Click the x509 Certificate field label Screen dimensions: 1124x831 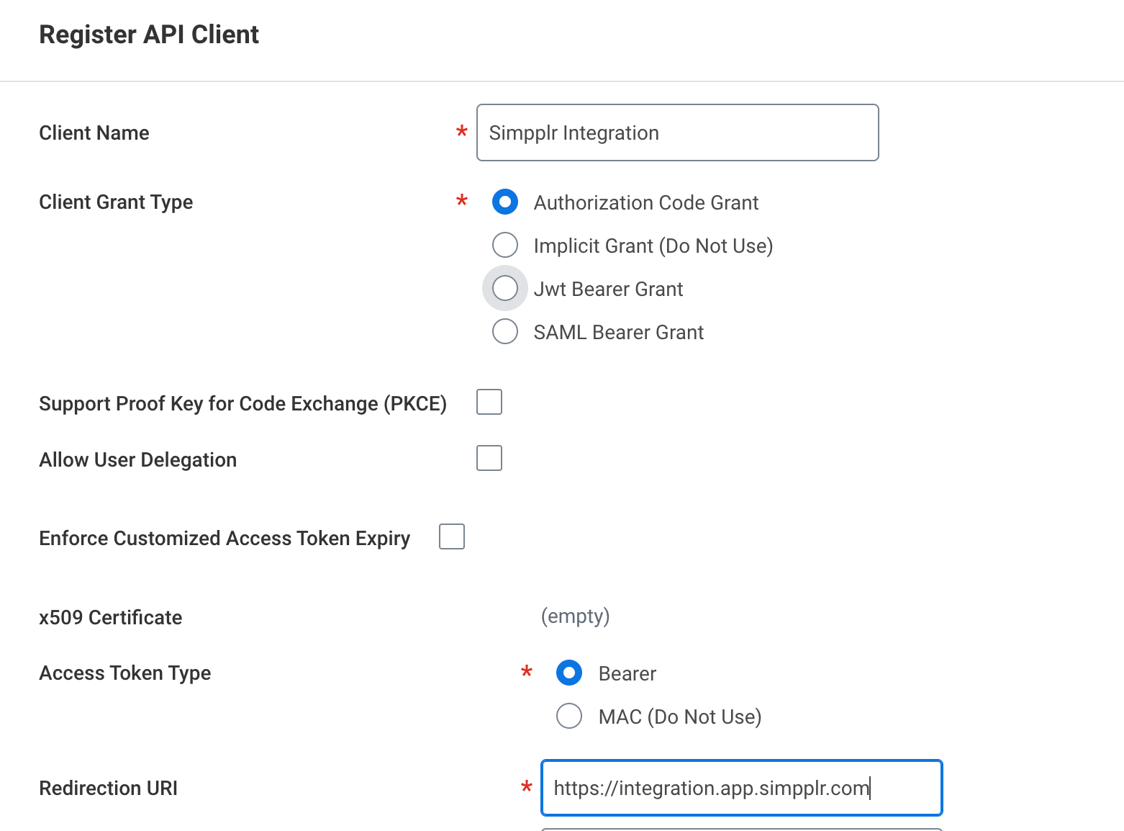click(x=111, y=618)
